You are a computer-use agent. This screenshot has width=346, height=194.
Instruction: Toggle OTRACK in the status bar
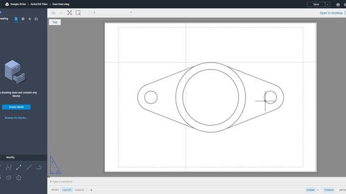[x=329, y=190]
